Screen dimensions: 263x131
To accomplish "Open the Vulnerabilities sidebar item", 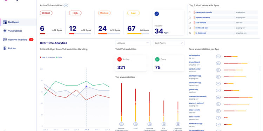I will coord(18,31).
